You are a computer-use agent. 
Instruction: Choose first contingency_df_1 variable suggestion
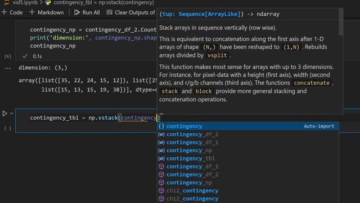pyautogui.click(x=248, y=142)
